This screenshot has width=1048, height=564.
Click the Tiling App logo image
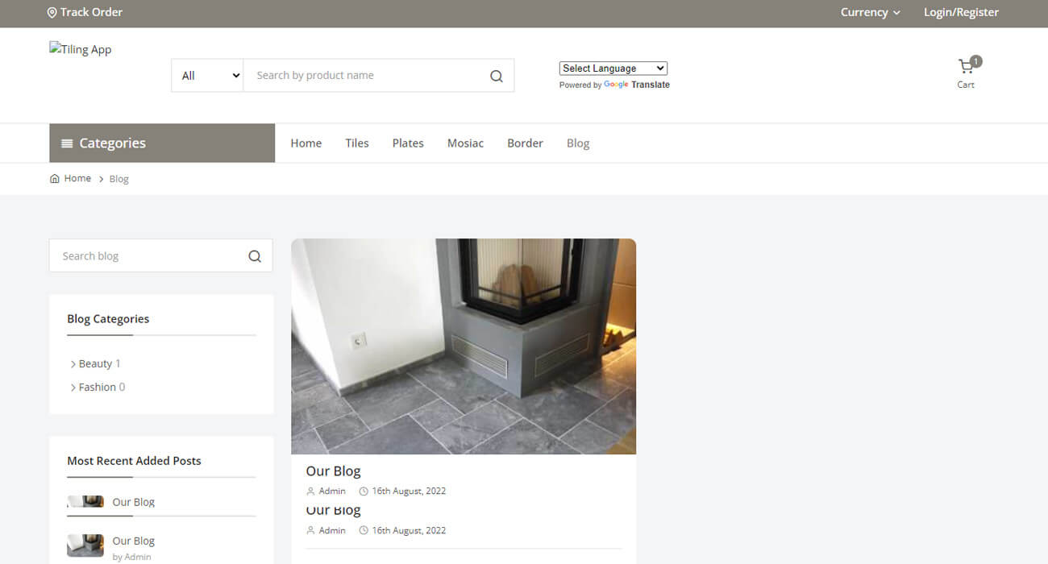[x=81, y=49]
